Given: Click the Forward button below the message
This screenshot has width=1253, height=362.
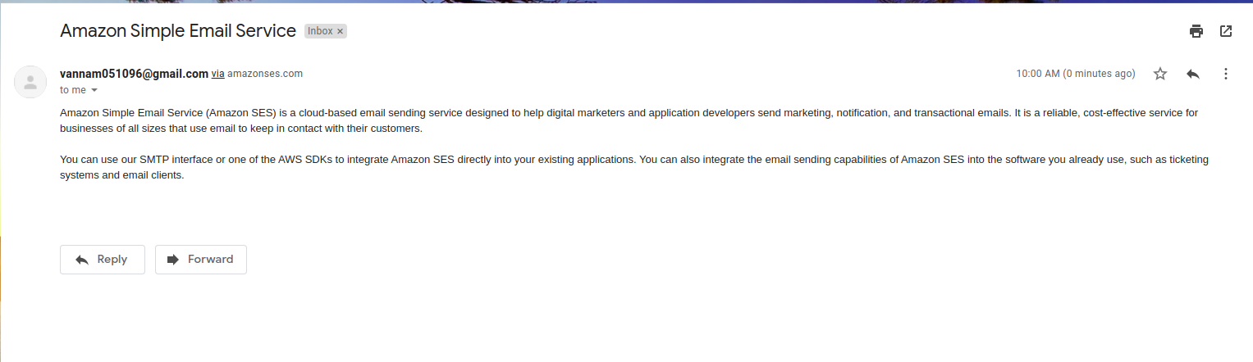Looking at the screenshot, I should tap(201, 259).
